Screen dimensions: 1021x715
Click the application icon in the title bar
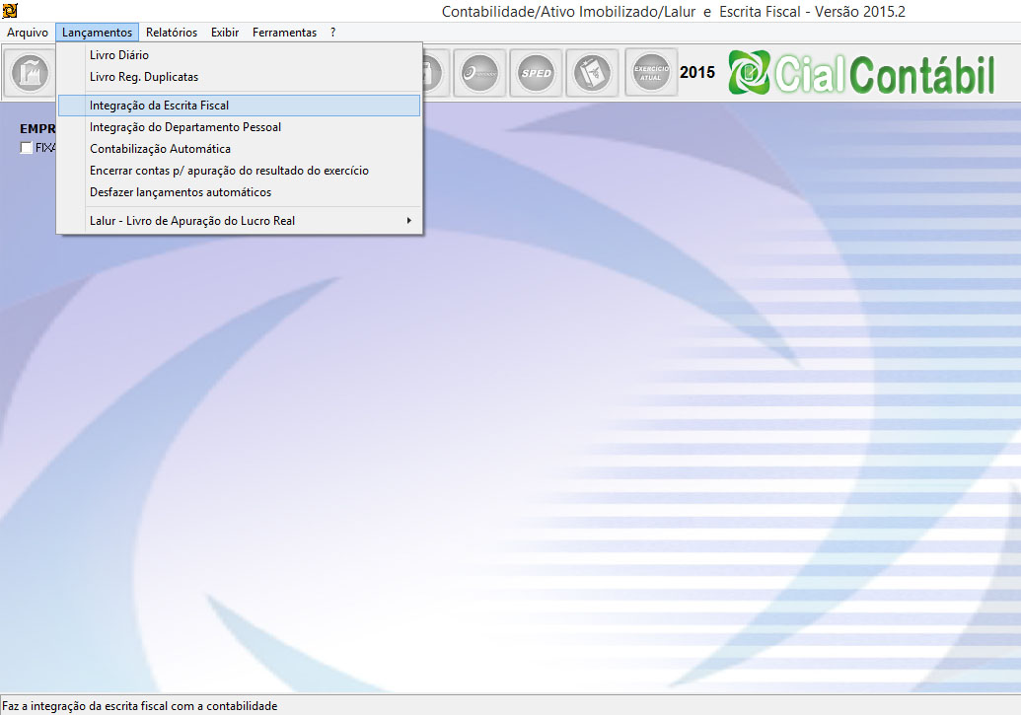point(11,11)
